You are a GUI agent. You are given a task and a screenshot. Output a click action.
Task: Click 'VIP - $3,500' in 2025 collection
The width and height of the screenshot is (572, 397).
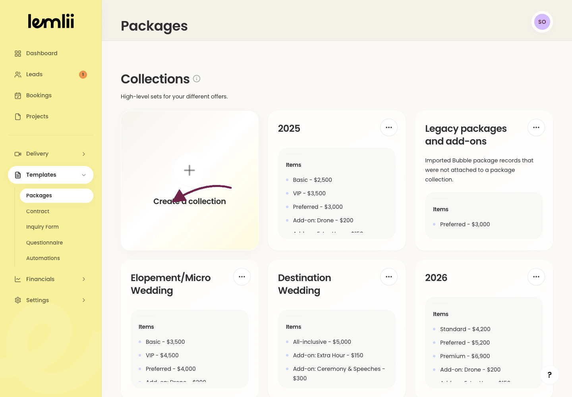pos(309,193)
